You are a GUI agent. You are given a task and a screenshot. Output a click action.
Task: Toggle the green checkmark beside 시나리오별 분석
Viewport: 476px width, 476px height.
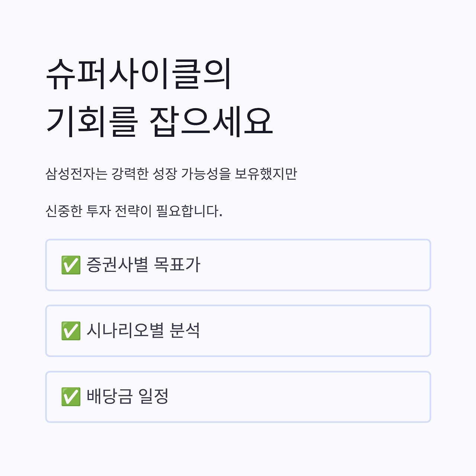(x=71, y=331)
